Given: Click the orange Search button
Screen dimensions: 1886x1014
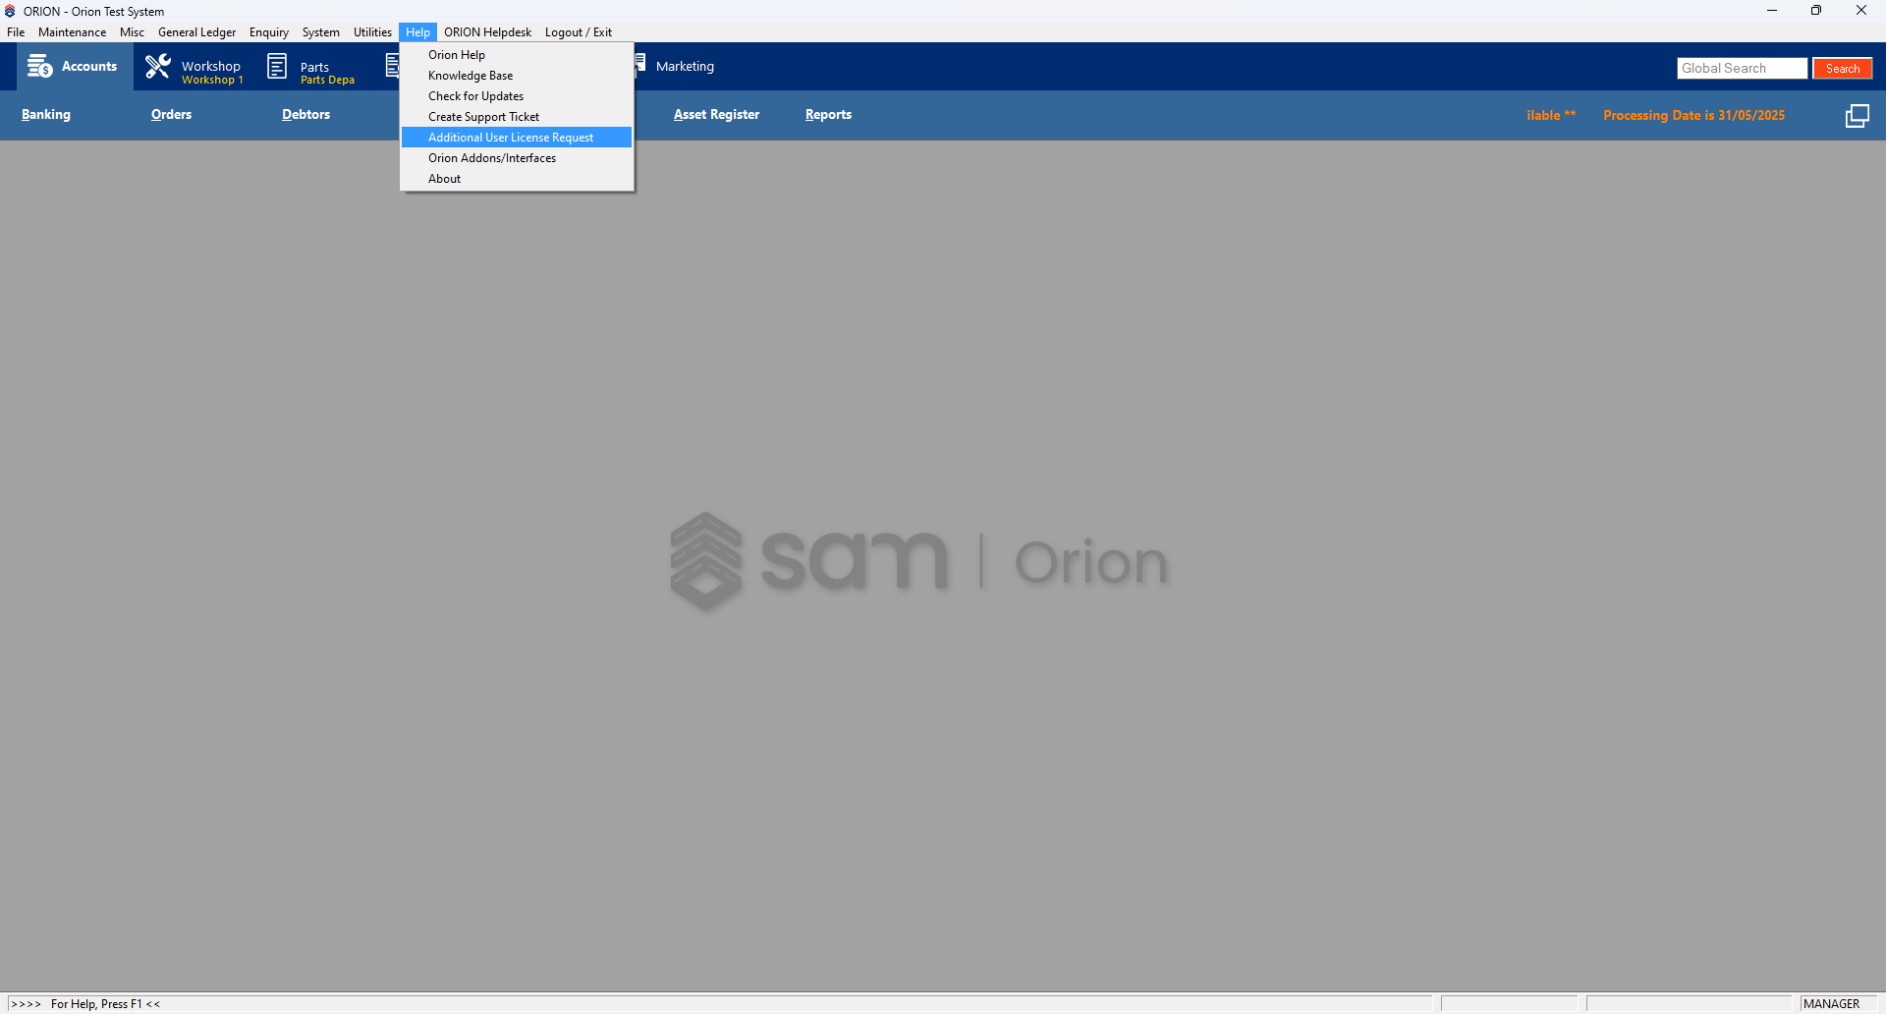Looking at the screenshot, I should click(1842, 68).
